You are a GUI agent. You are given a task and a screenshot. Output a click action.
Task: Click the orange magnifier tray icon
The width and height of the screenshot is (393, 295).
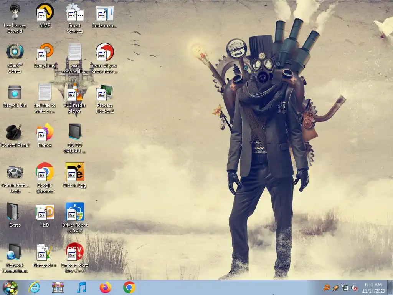327,288
